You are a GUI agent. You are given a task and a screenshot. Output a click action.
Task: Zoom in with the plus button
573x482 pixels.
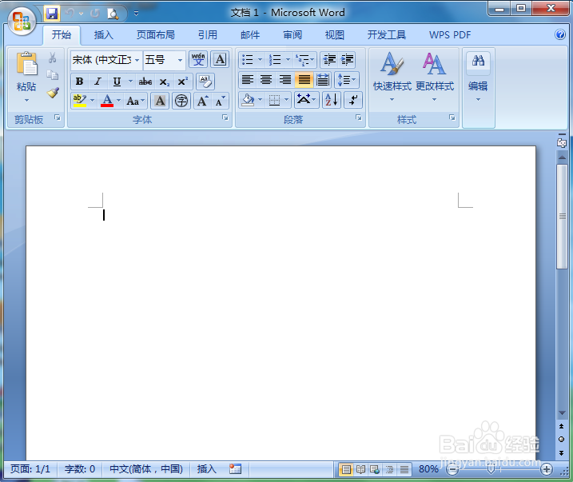pyautogui.click(x=547, y=469)
